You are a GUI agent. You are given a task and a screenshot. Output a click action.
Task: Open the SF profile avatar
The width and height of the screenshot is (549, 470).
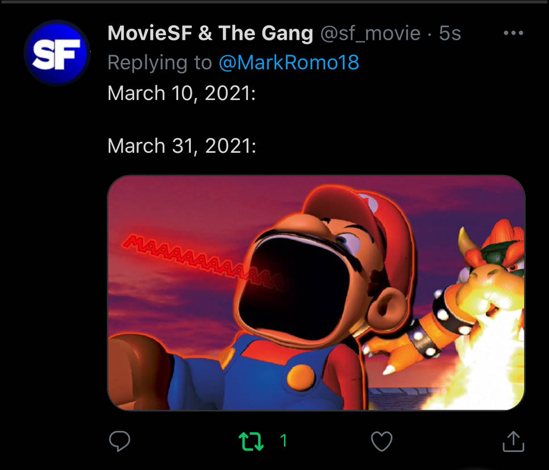click(57, 52)
